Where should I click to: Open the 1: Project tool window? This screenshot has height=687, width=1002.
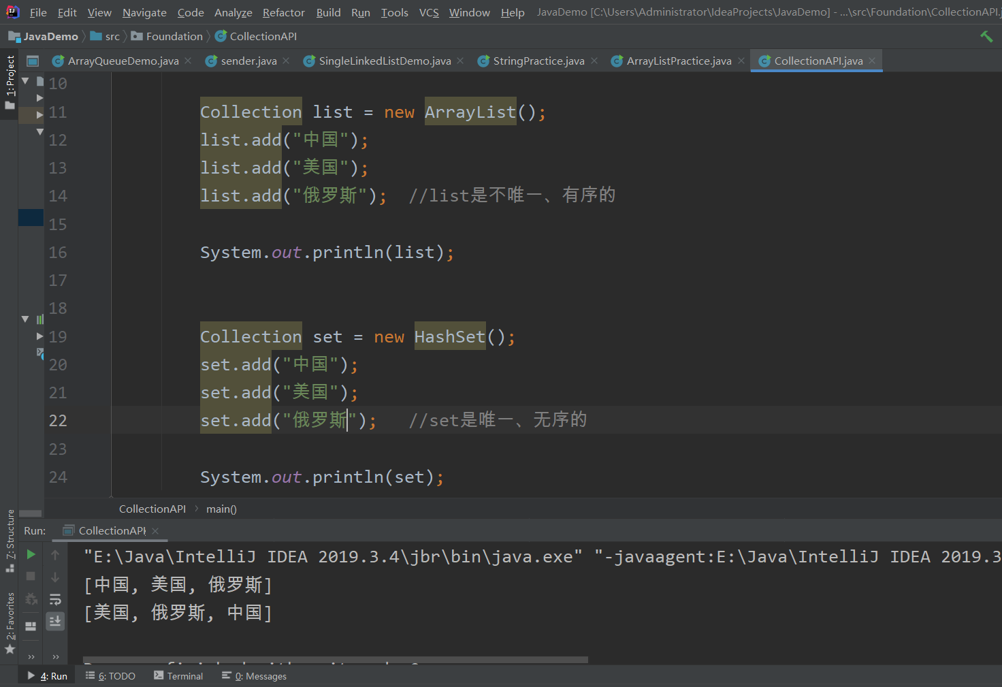coord(10,82)
